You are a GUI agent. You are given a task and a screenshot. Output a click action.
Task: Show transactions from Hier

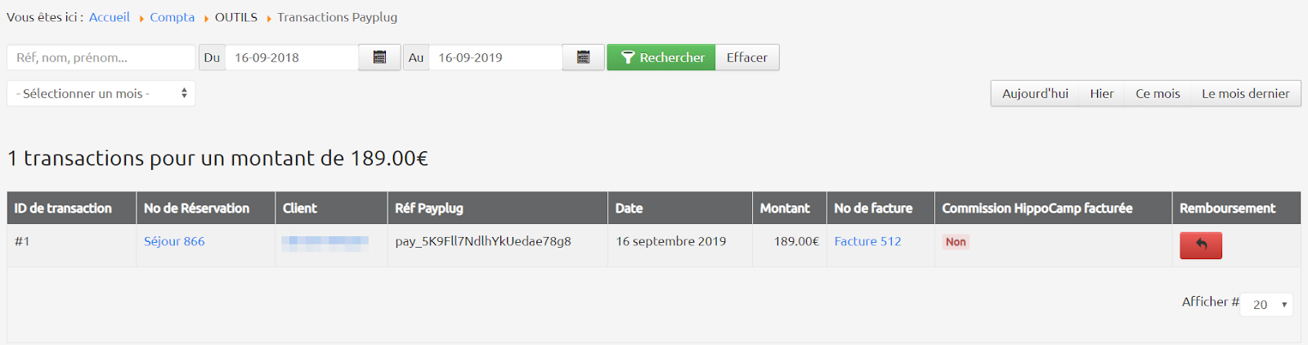(1101, 94)
